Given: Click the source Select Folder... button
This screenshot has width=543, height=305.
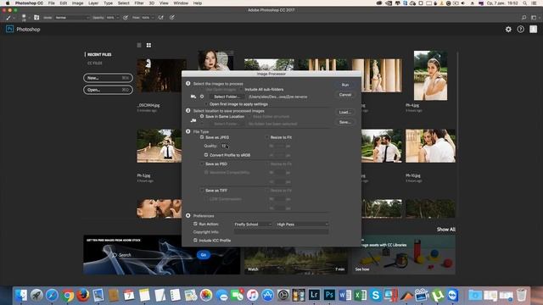Looking at the screenshot, I should [227, 97].
